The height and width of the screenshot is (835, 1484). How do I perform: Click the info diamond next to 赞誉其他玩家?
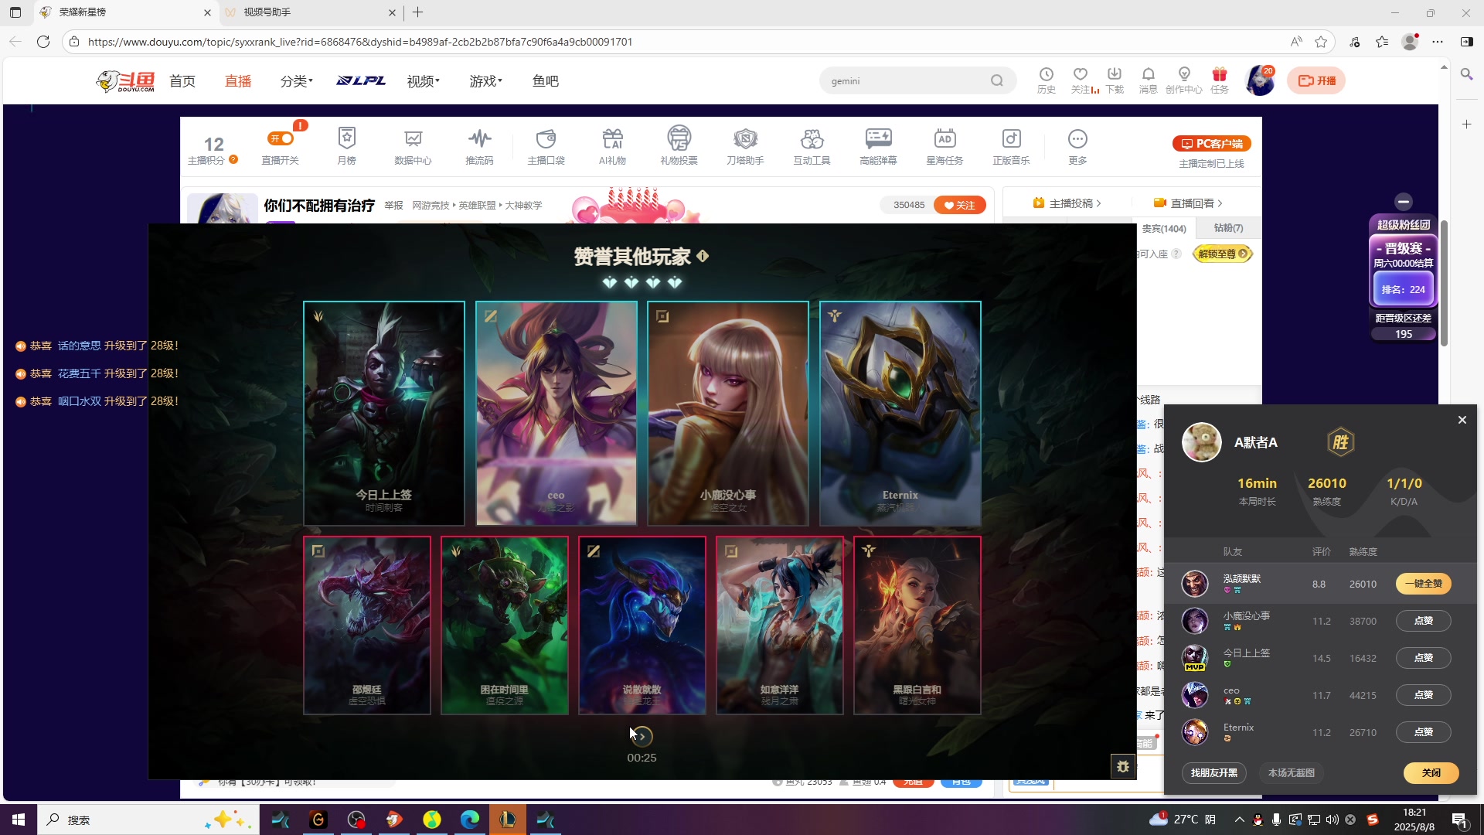pos(703,256)
